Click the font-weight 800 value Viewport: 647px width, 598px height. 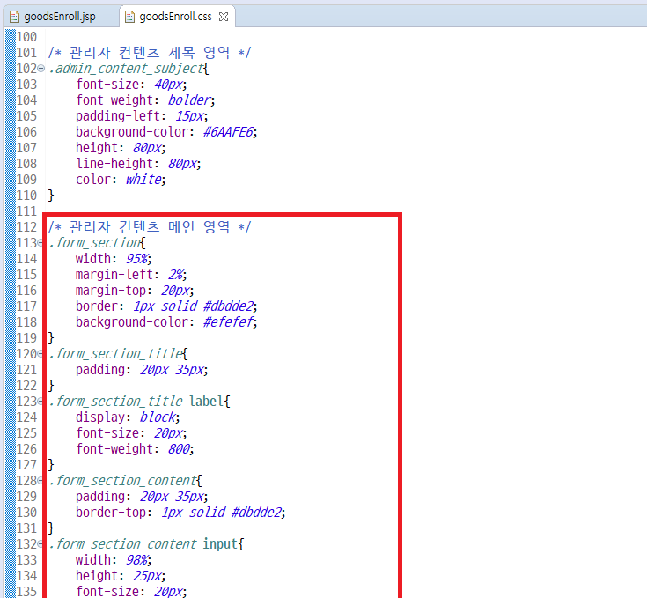click(x=179, y=449)
